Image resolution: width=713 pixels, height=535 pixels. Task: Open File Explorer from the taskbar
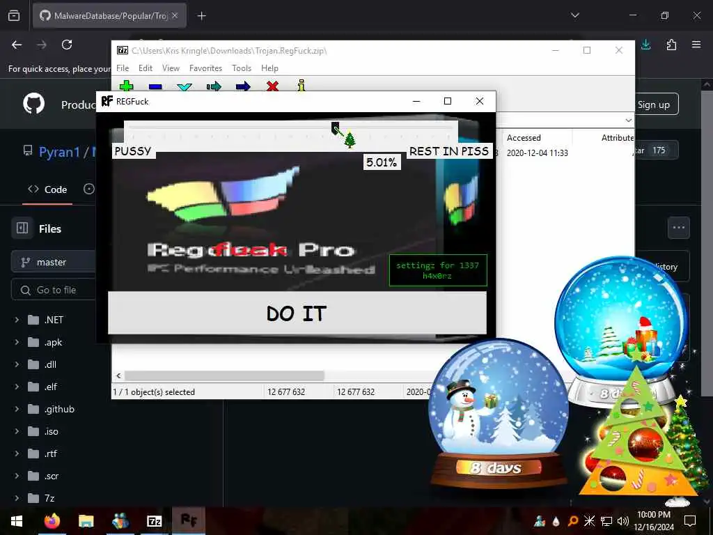(x=86, y=521)
